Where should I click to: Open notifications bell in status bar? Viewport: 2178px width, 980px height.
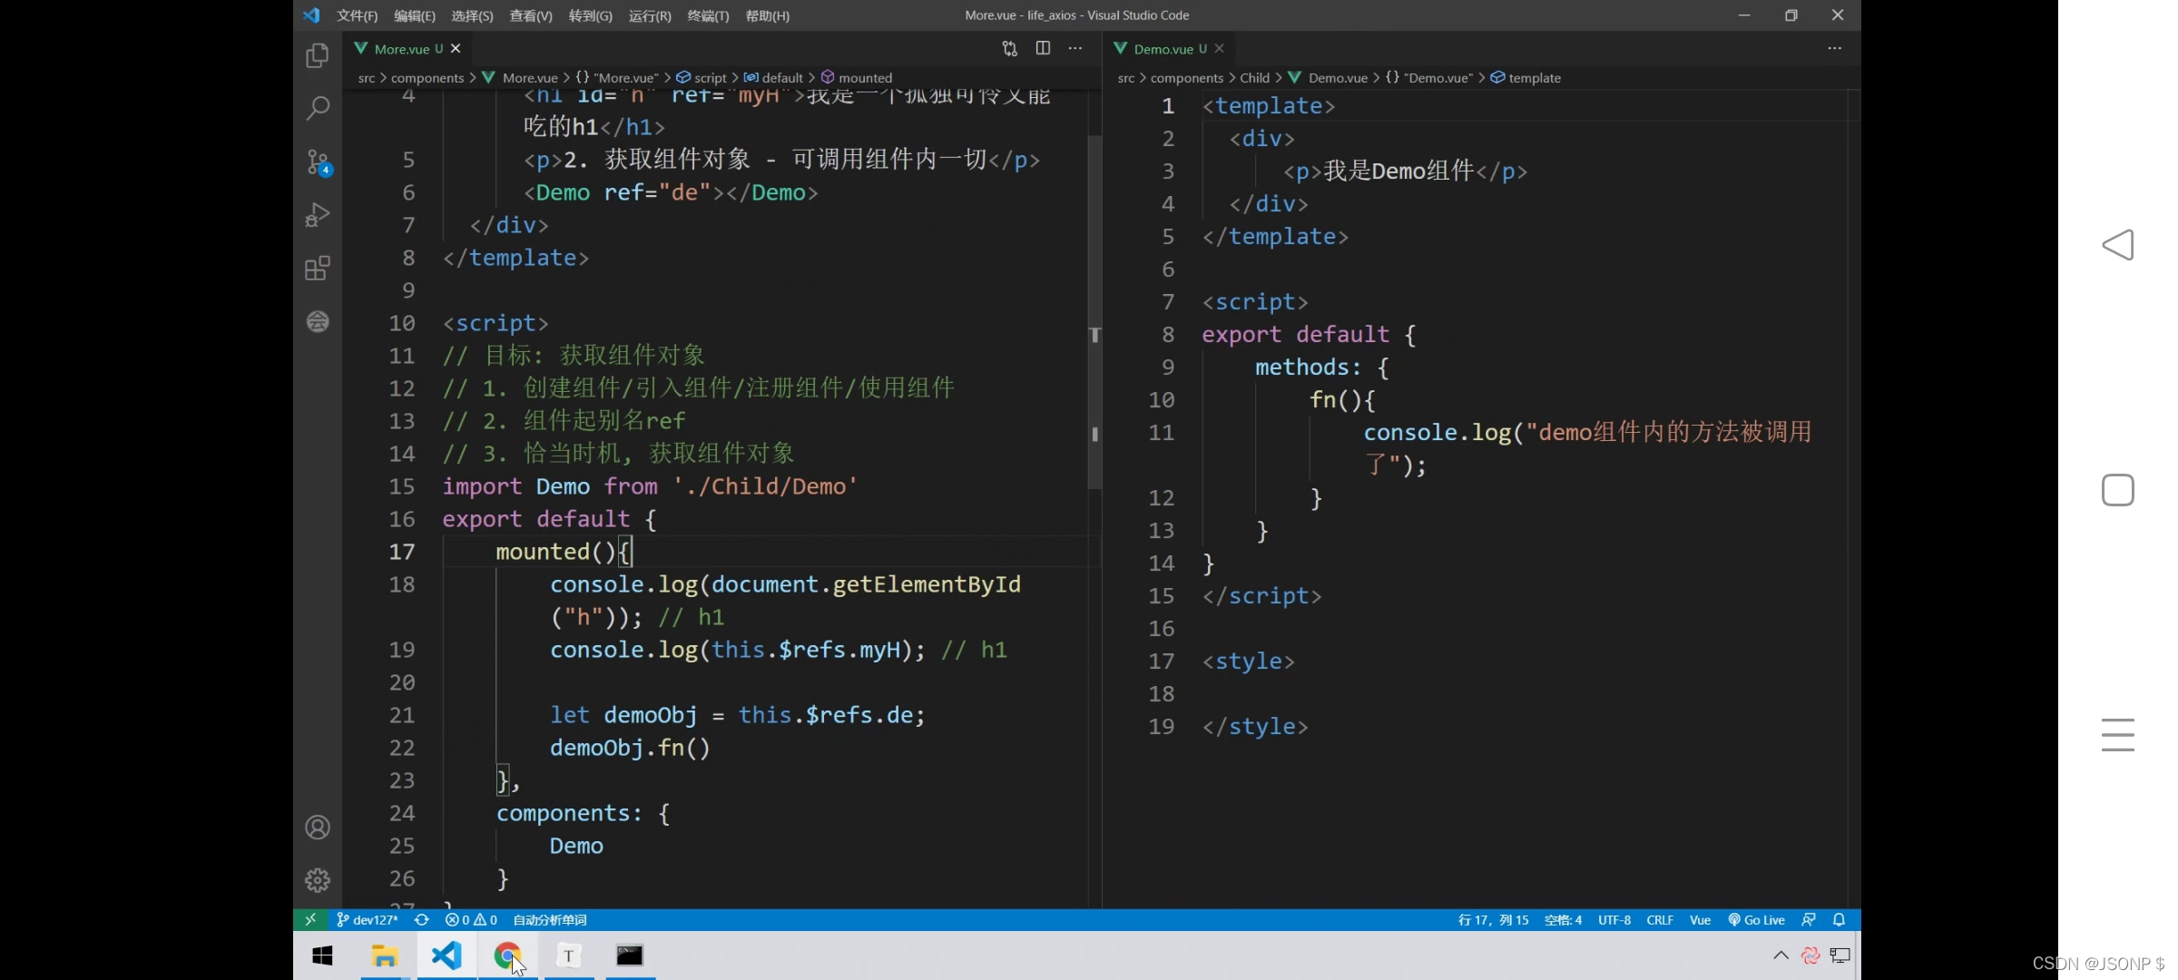tap(1839, 919)
